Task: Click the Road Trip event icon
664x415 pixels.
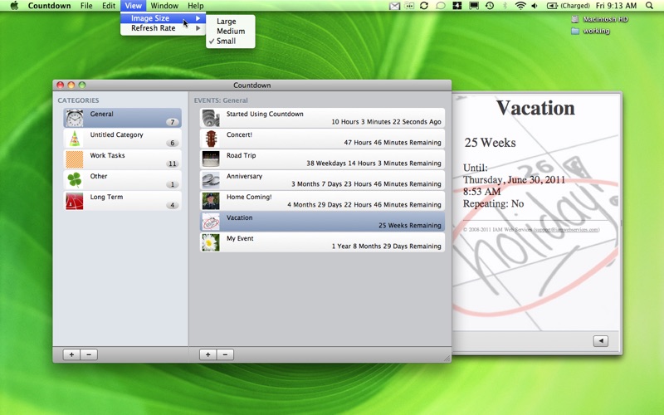Action: 211,159
